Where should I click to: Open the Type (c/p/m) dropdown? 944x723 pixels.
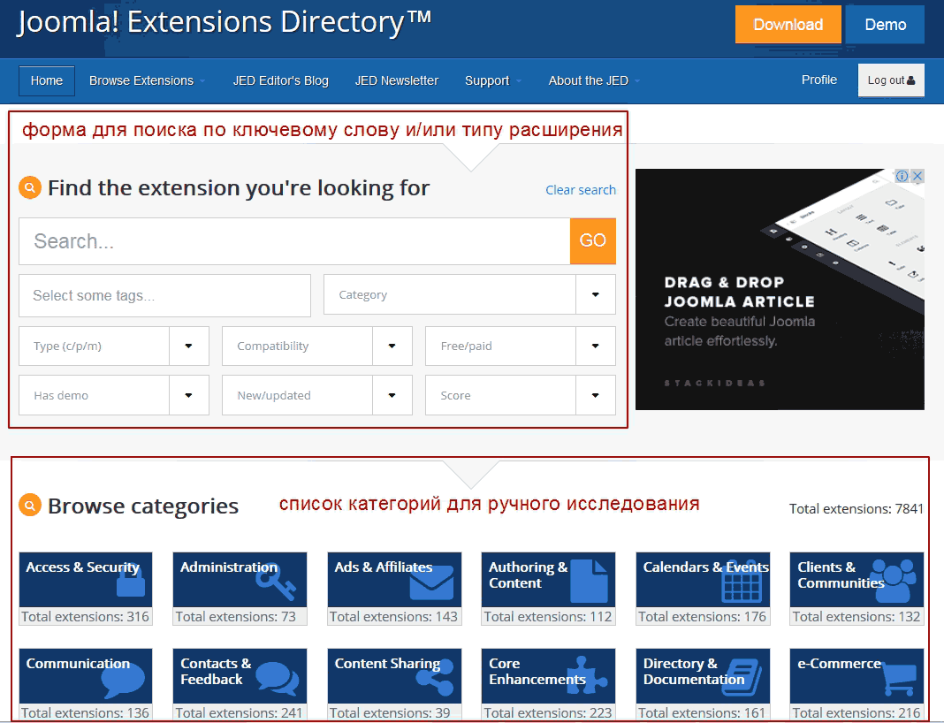point(114,346)
